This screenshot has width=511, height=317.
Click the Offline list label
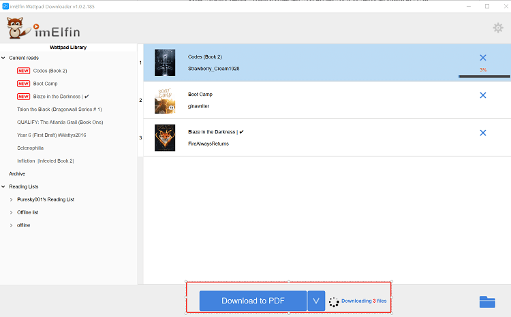tap(28, 212)
